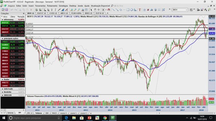The image size is (216, 121).
Task: Click the quotes panel horizontal scrollbar
Action: 13,110
